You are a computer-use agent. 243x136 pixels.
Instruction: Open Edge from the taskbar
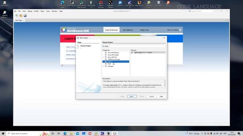(x=65, y=133)
